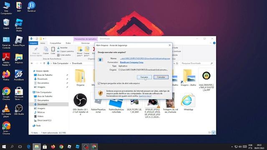Click Fixar no Acesso rápido button
The image size is (267, 150).
point(36,52)
